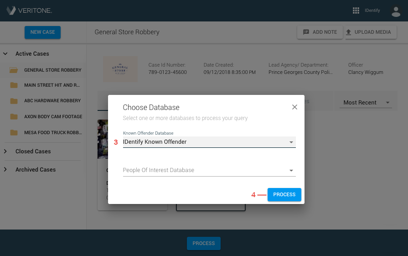Click Prince Georges County Poli... agency text
This screenshot has height=256, width=408.
[x=300, y=72]
